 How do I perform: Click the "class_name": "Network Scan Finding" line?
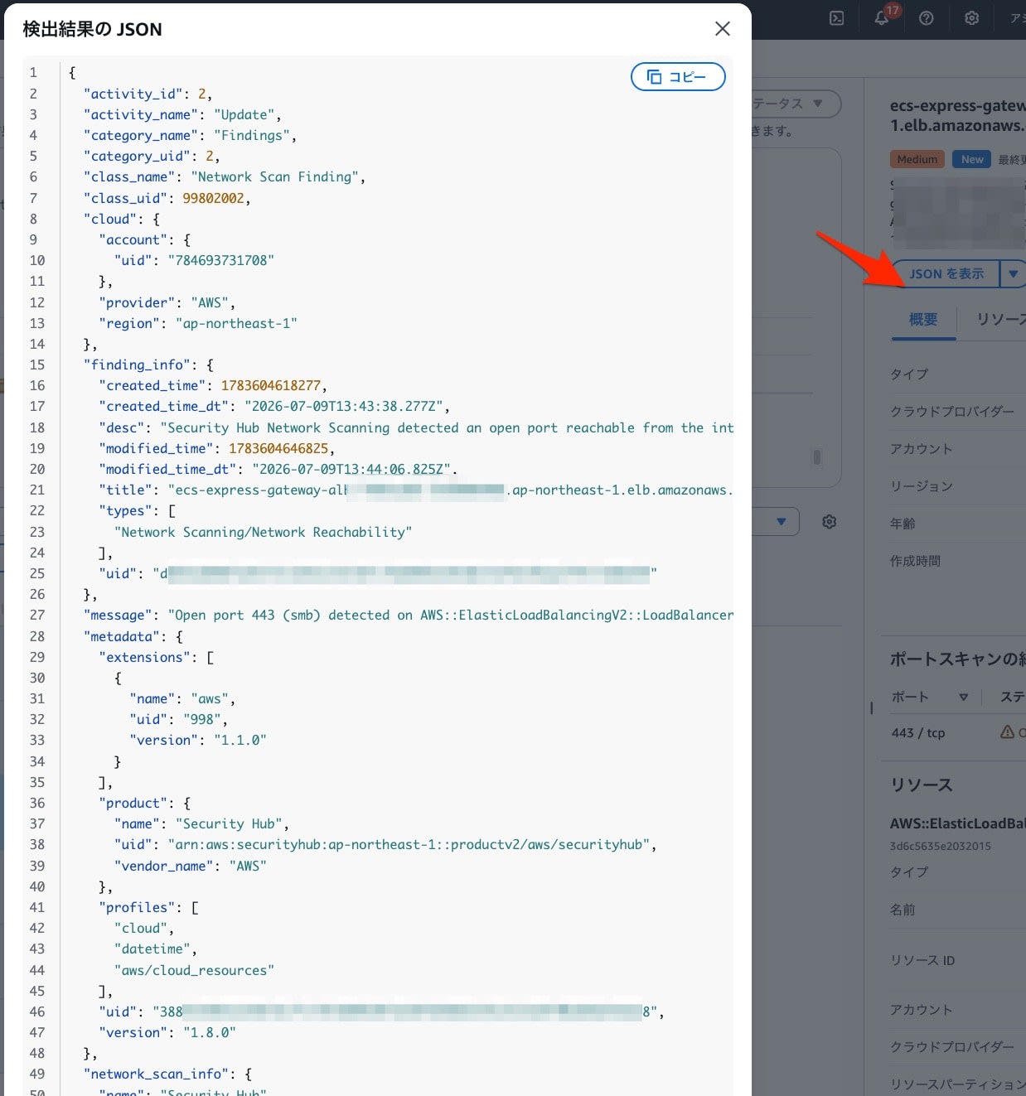(x=225, y=176)
